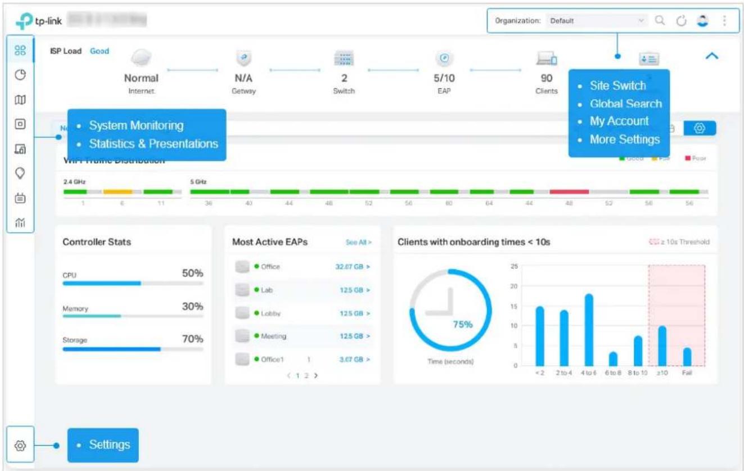Open the Reports bar-chart icon in sidebar
This screenshot has width=744, height=471.
pyautogui.click(x=20, y=222)
